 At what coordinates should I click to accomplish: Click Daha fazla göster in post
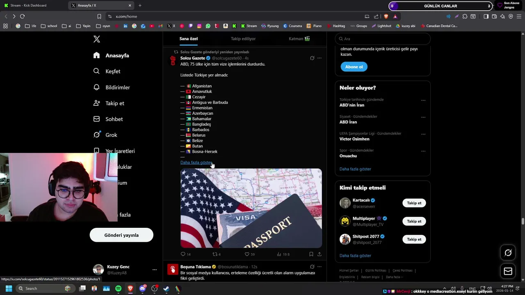(x=196, y=163)
